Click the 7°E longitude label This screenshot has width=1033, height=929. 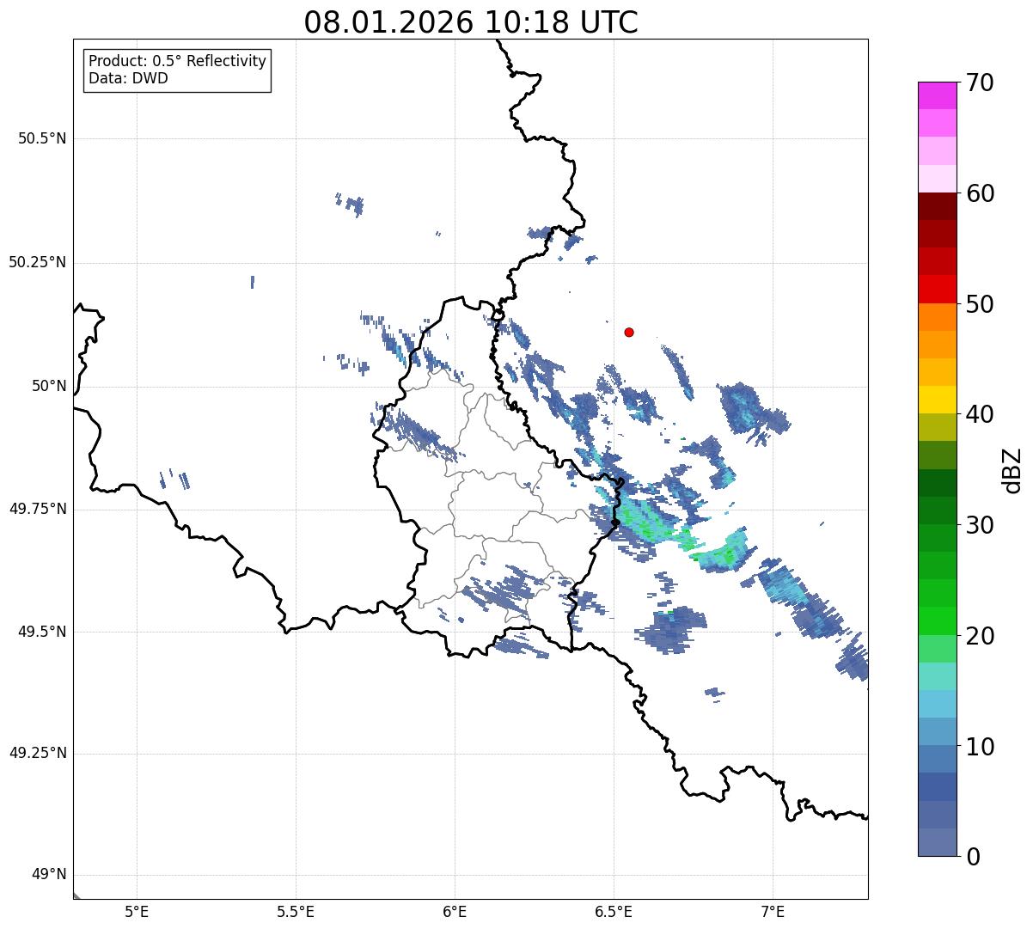(773, 911)
